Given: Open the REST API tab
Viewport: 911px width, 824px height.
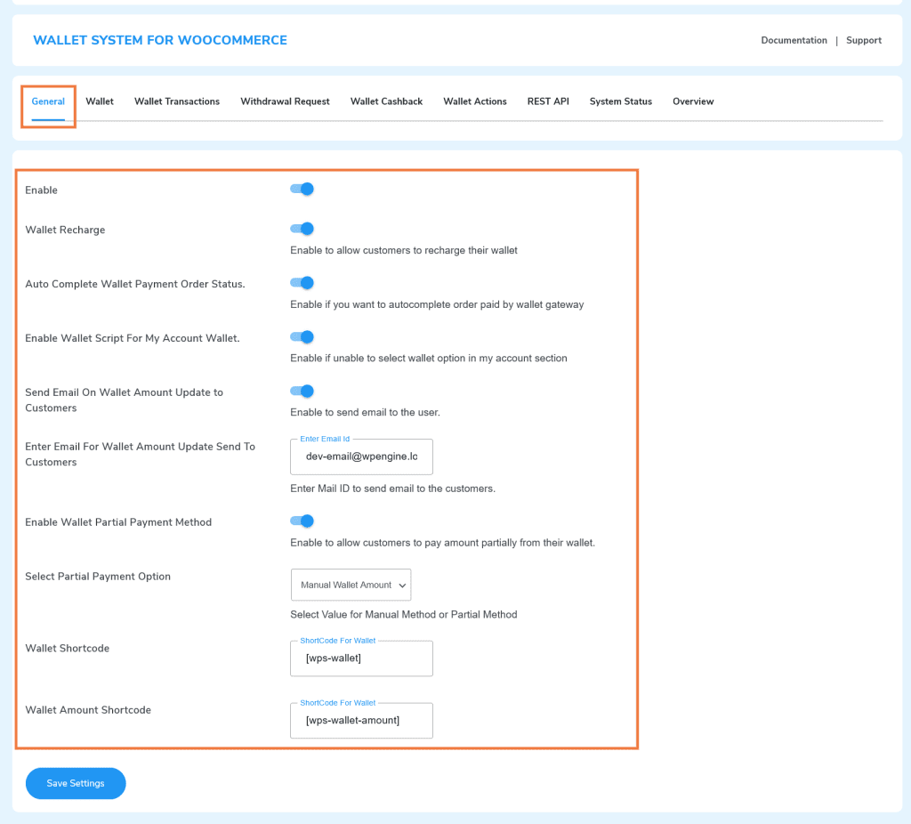Looking at the screenshot, I should coord(547,101).
